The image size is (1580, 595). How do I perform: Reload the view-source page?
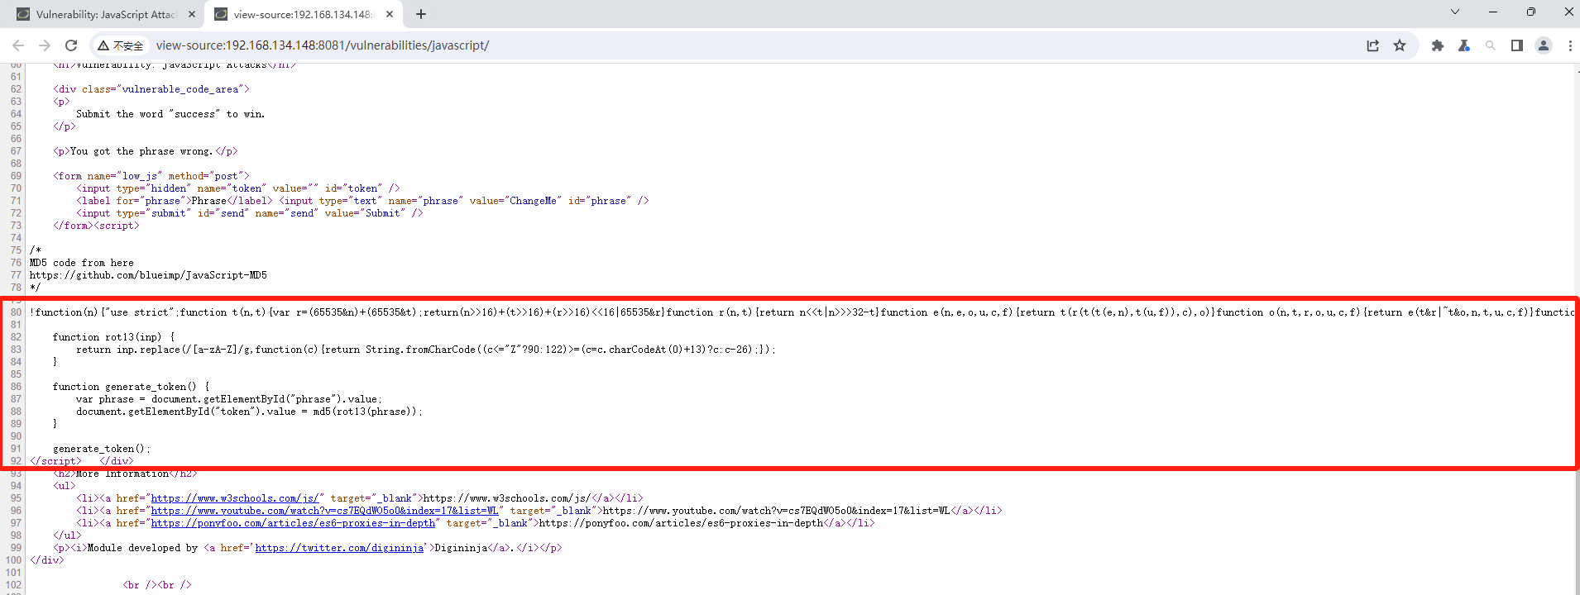point(71,45)
